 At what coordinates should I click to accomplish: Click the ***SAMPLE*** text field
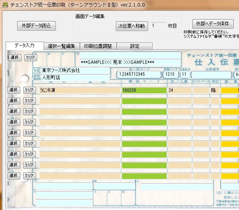(x=130, y=62)
